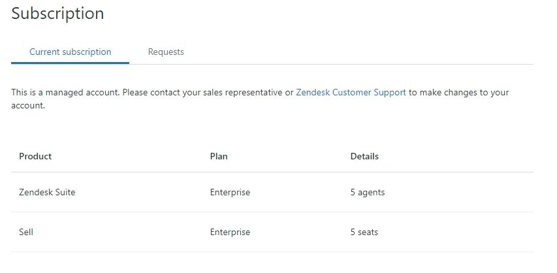Switch to the Current subscription tab

pos(71,52)
